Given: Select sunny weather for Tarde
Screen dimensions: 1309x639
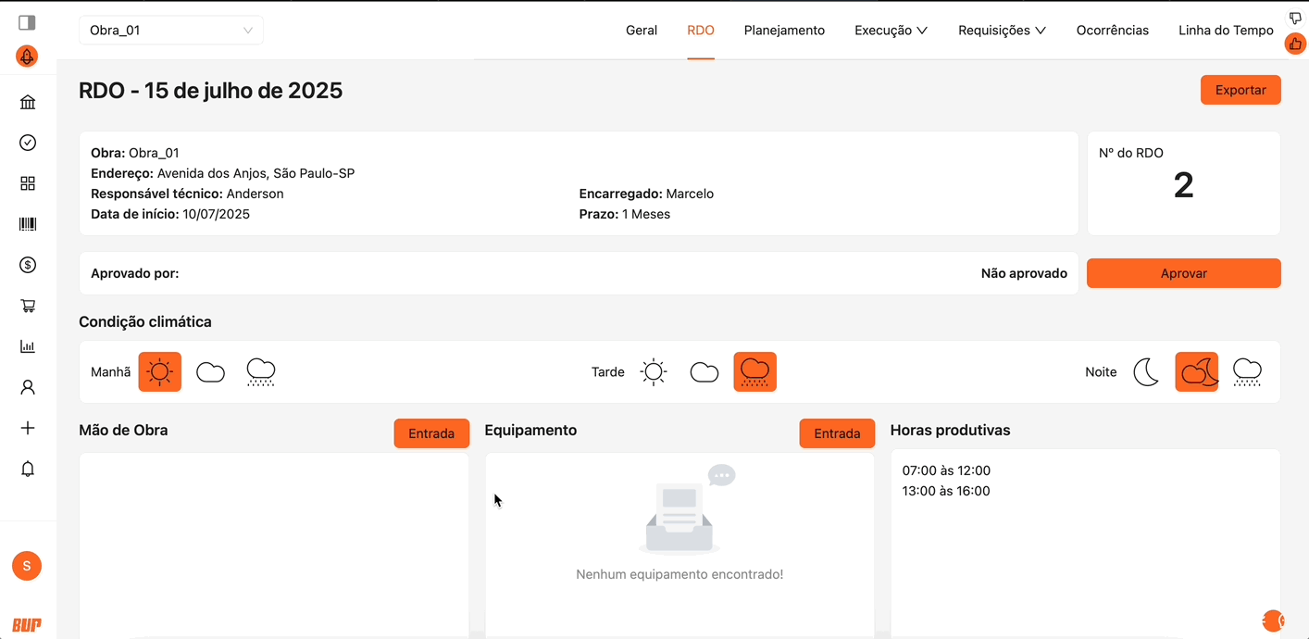Looking at the screenshot, I should (x=654, y=372).
